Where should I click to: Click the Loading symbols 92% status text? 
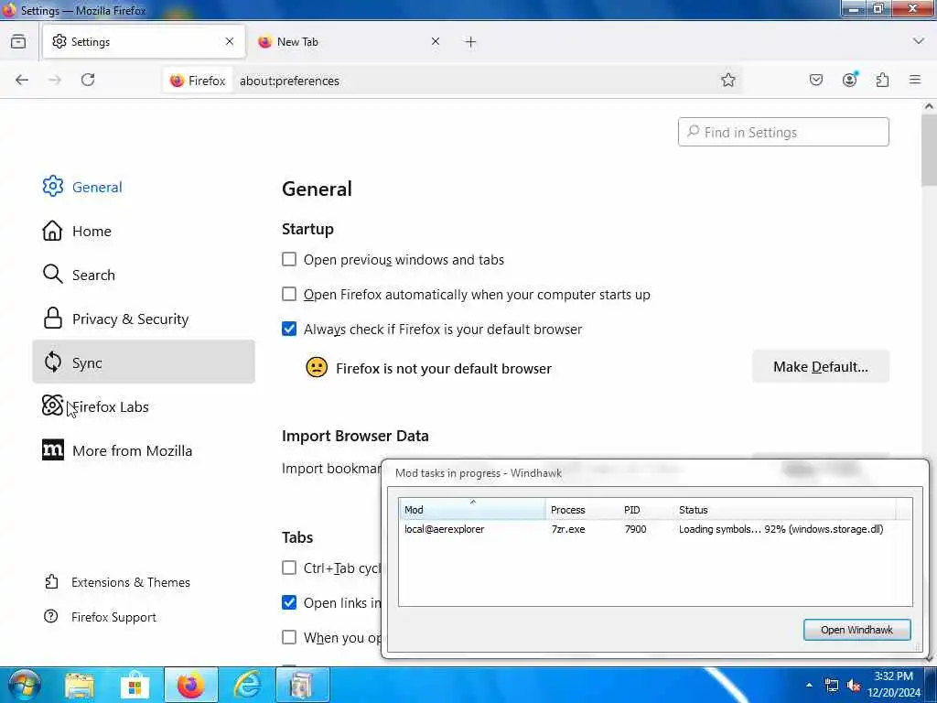coord(781,529)
